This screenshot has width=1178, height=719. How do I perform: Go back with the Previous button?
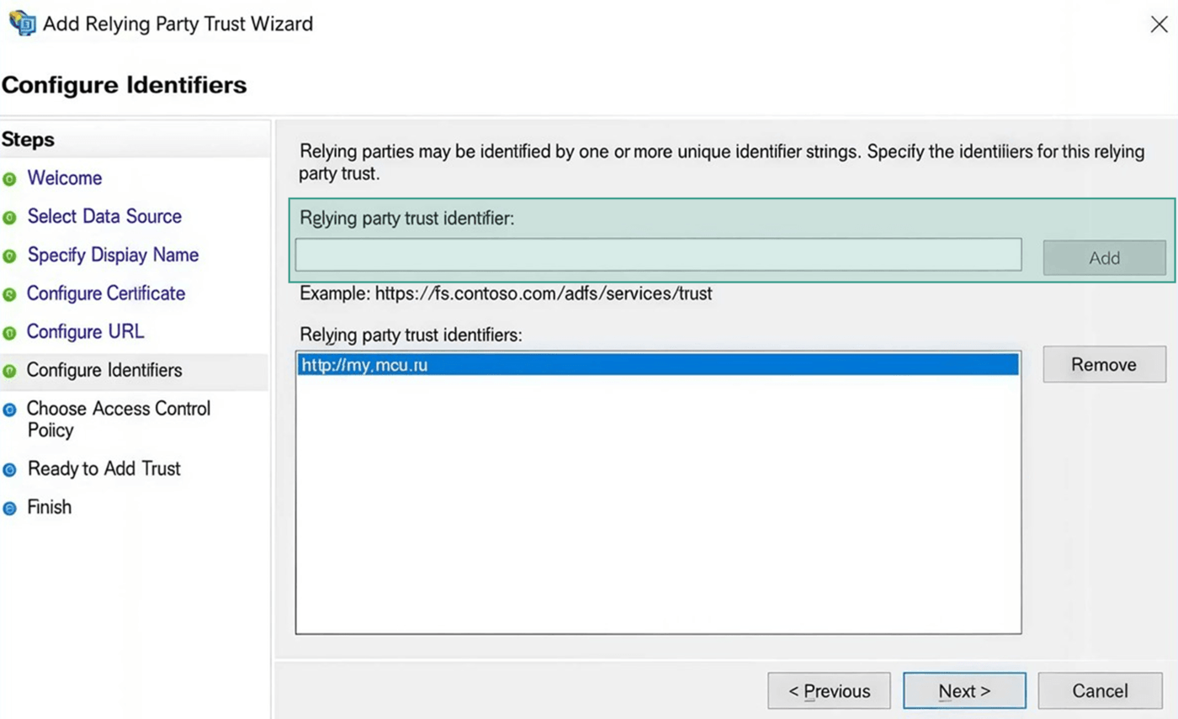(x=828, y=691)
